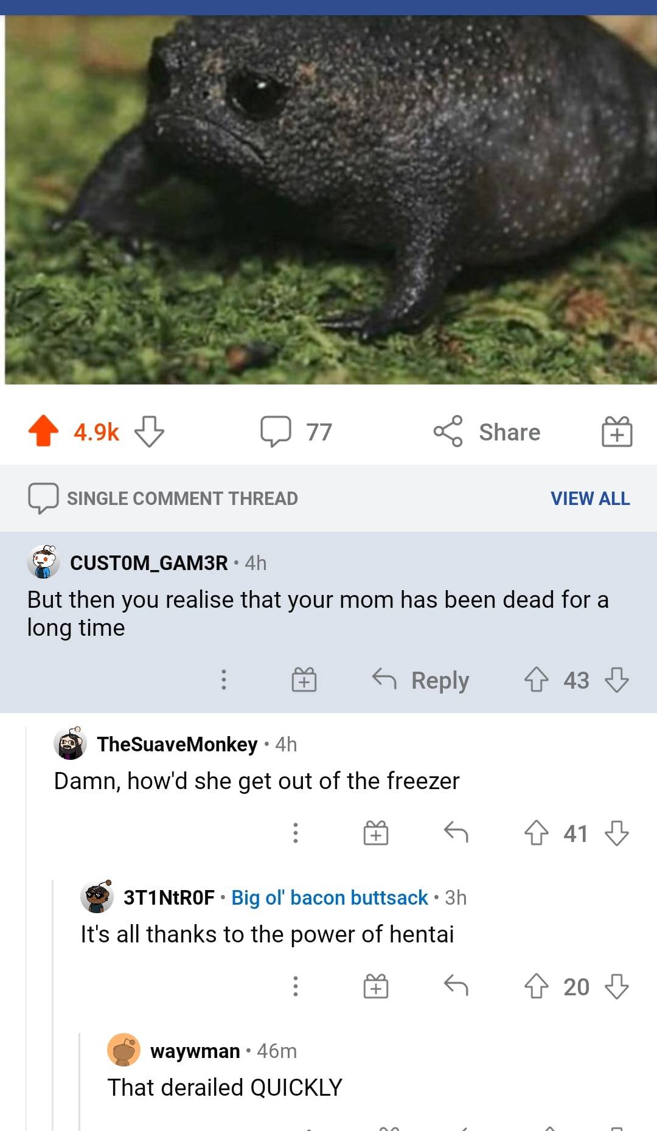Screen dimensions: 657x1131
Task: Downvote CUSTOM_GAM3R's comment
Action: [x=617, y=680]
